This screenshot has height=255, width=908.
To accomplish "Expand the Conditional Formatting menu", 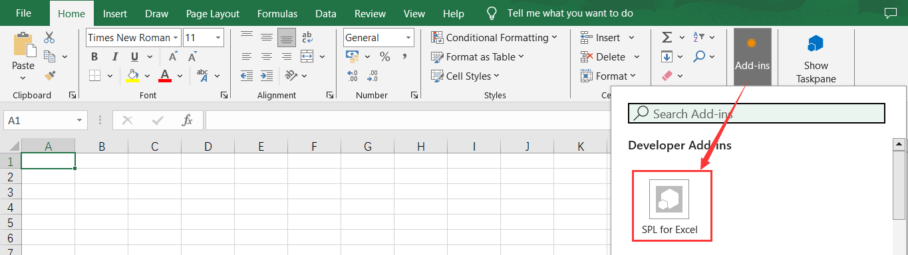I will tap(495, 38).
